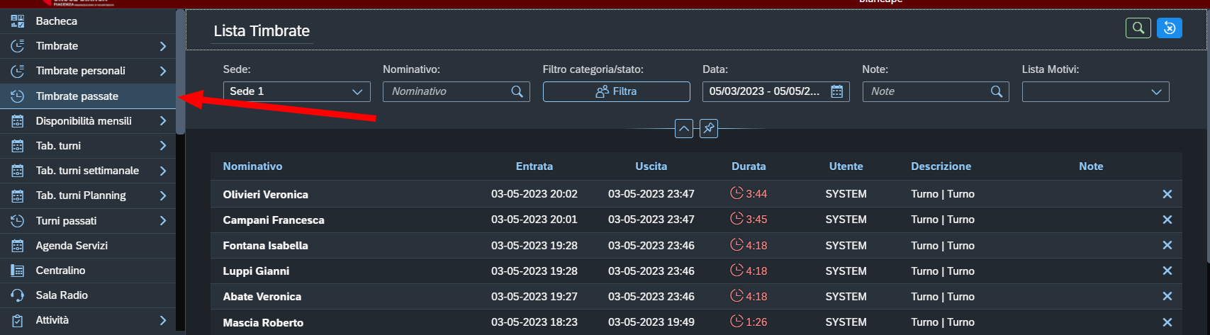
Task: Delete Luppi Gianni row with X
Action: coord(1167,271)
